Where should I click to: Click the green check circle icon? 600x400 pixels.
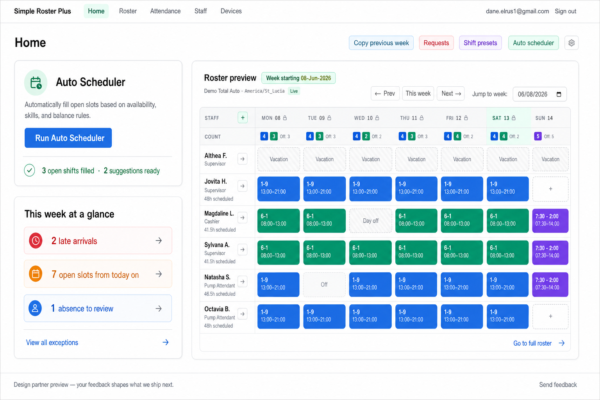pos(30,170)
